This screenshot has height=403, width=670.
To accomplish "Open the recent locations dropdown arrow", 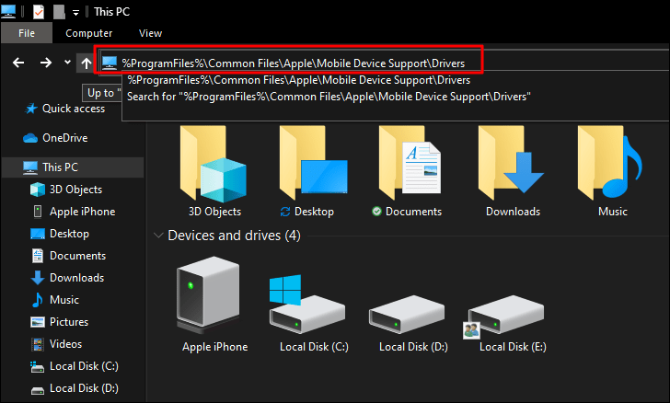I will tap(67, 63).
